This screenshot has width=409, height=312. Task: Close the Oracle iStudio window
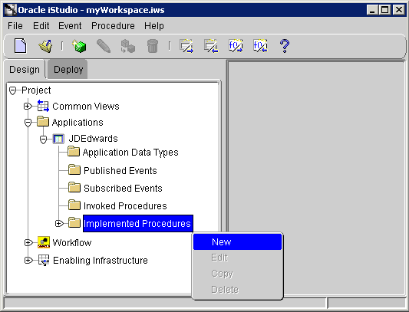398,10
